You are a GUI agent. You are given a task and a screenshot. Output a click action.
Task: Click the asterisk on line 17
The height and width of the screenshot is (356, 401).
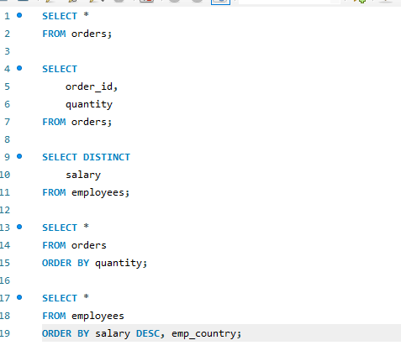coord(86,297)
